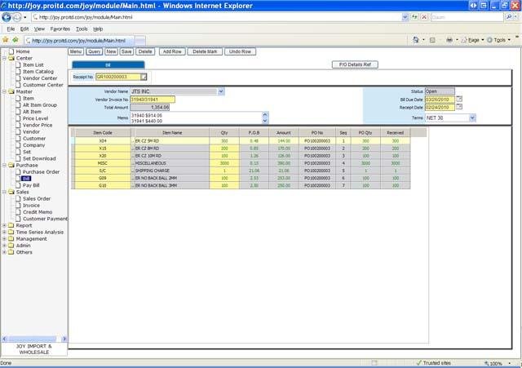Select the SHIPPING CHARGE item name cell
The width and height of the screenshot is (522, 368).
[172, 171]
